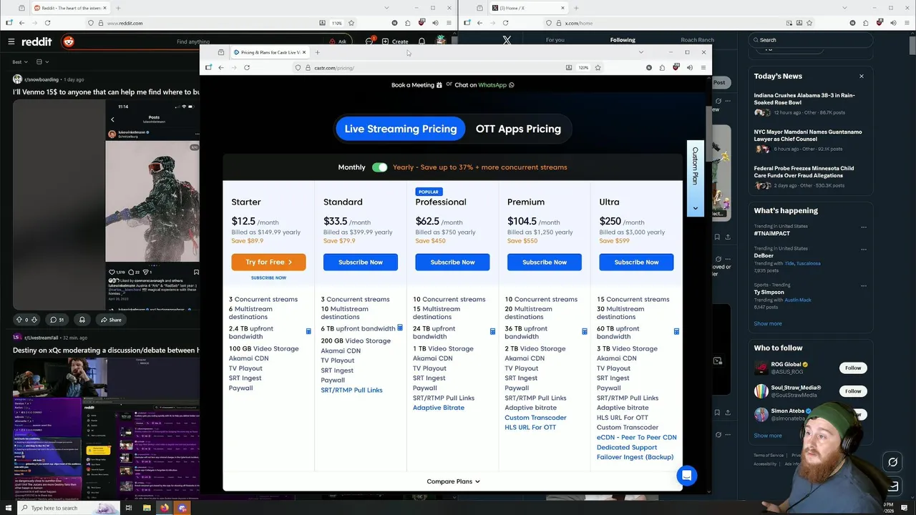The height and width of the screenshot is (515, 916).
Task: Bookmark reddit.com with the star icon
Action: tap(351, 23)
